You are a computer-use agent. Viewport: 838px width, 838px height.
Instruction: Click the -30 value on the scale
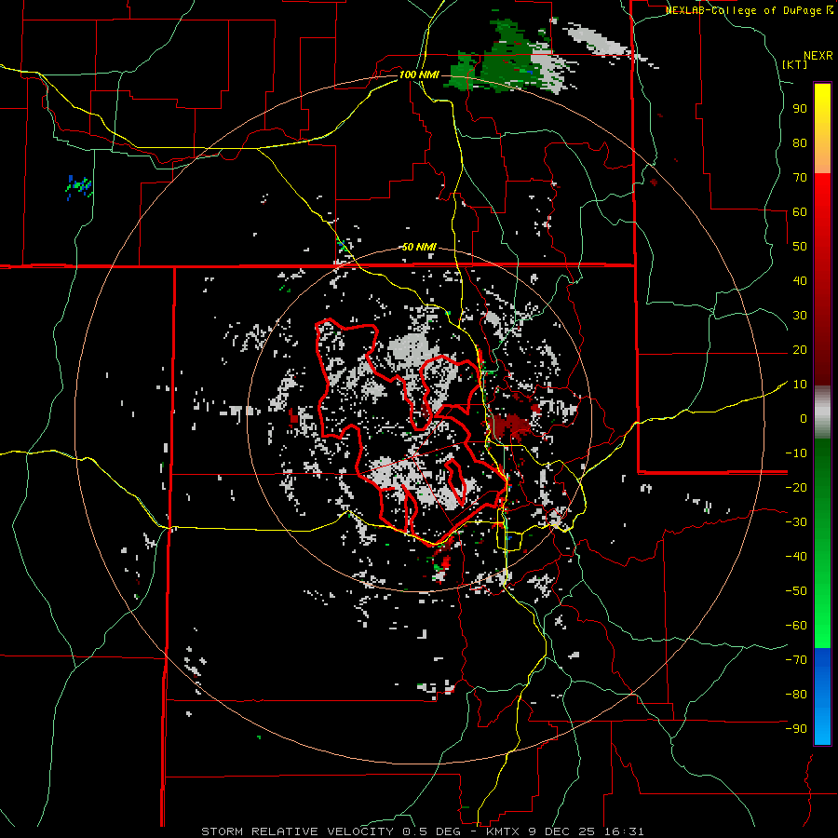796,522
